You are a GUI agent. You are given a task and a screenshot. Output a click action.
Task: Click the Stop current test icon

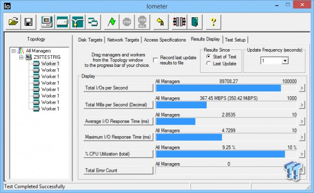tap(127, 22)
